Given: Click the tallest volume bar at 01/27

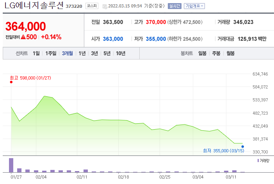Looking at the screenshot, I should point(11,165).
